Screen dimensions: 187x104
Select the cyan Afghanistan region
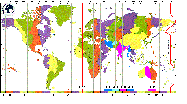coord(115,43)
